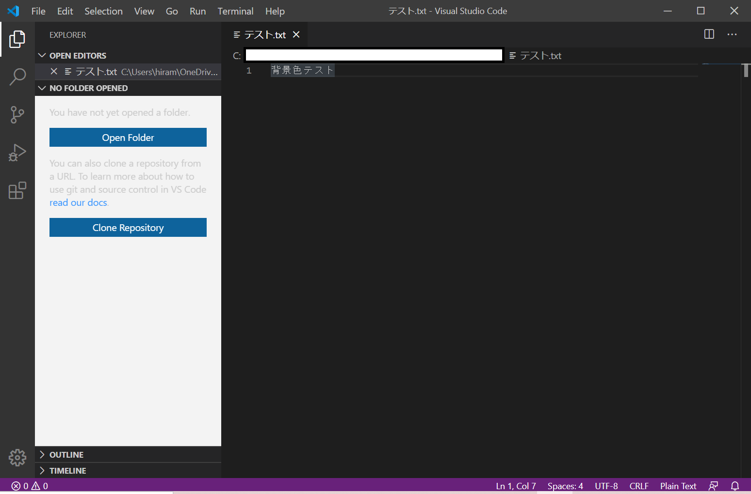Click the C: breadcrumb segment
The height and width of the screenshot is (494, 751).
click(237, 56)
